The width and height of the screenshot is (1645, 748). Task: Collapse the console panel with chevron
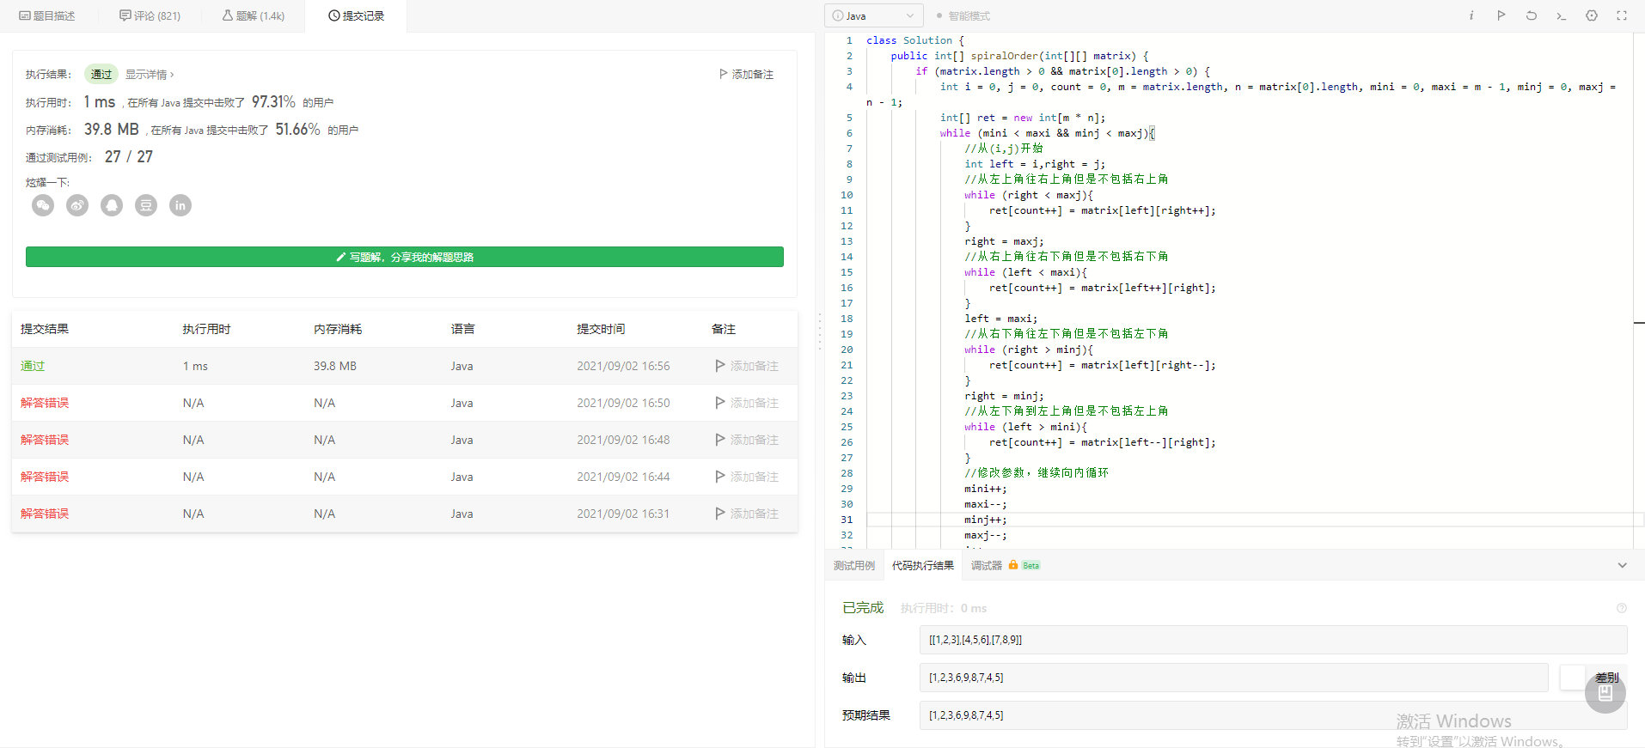(1623, 565)
